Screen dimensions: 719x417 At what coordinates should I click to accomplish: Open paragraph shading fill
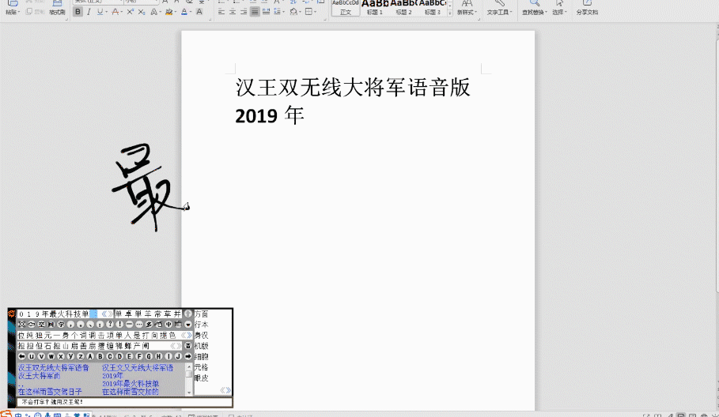[x=294, y=12]
